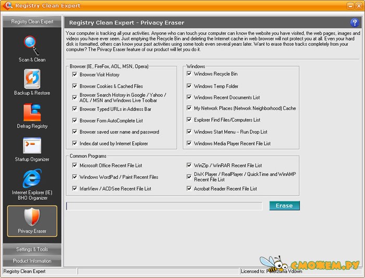Screen dimensions: 365x278
Task: Click the Common Programs group label
Action: [x=88, y=156]
